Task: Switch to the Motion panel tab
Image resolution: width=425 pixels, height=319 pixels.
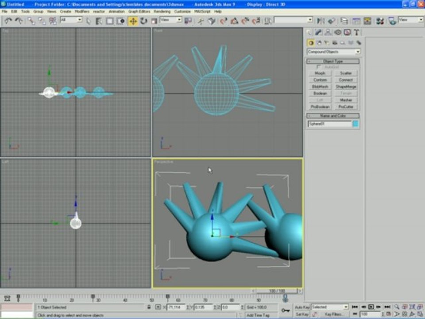Action: (338, 32)
